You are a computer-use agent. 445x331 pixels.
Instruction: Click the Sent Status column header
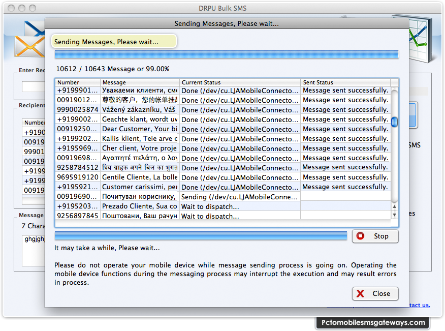tap(345, 82)
